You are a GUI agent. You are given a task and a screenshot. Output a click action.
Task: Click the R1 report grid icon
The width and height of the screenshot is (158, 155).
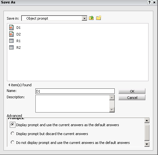pos(11,41)
